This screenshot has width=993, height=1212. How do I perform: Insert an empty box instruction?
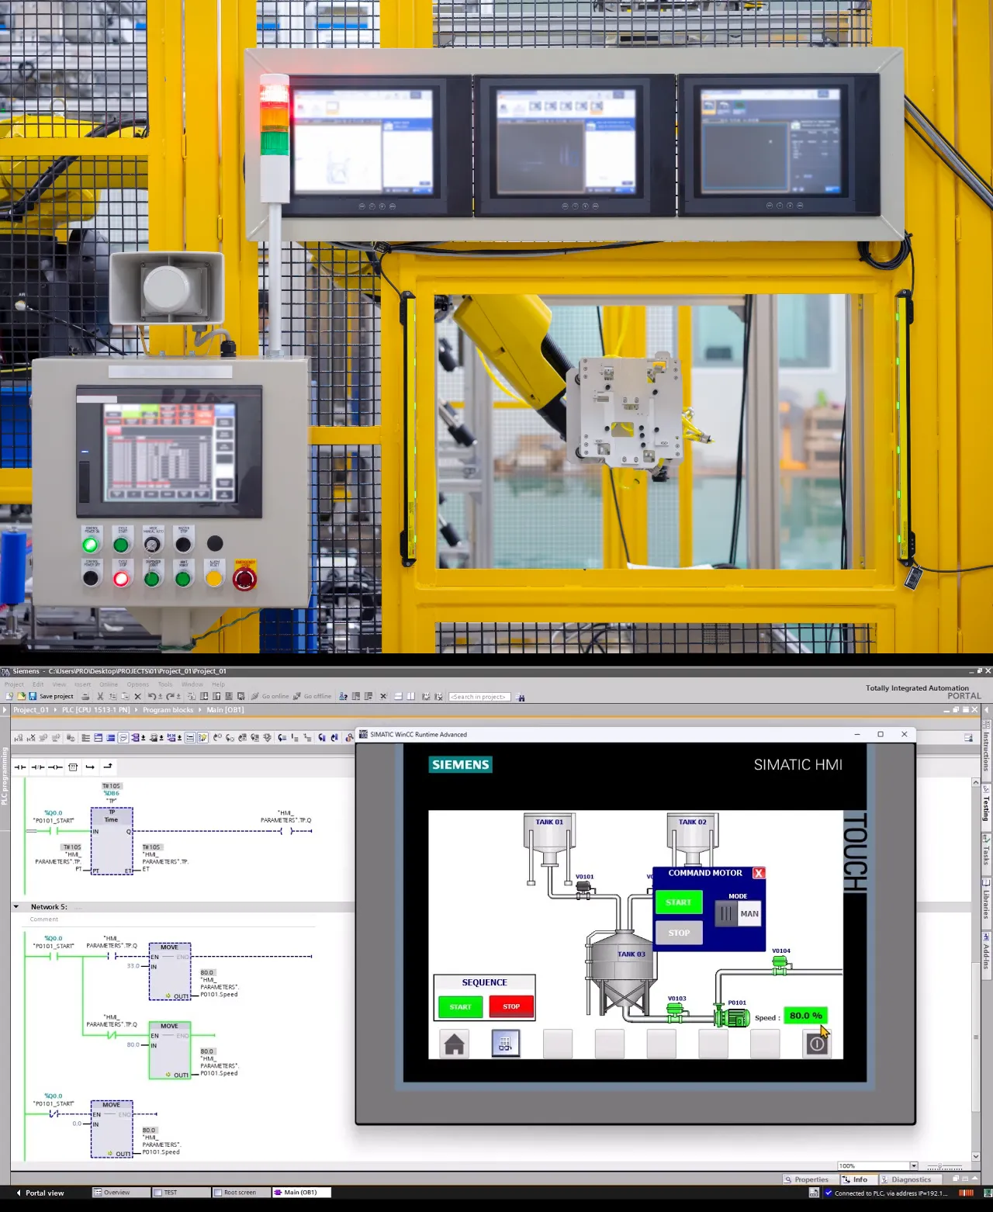click(73, 767)
